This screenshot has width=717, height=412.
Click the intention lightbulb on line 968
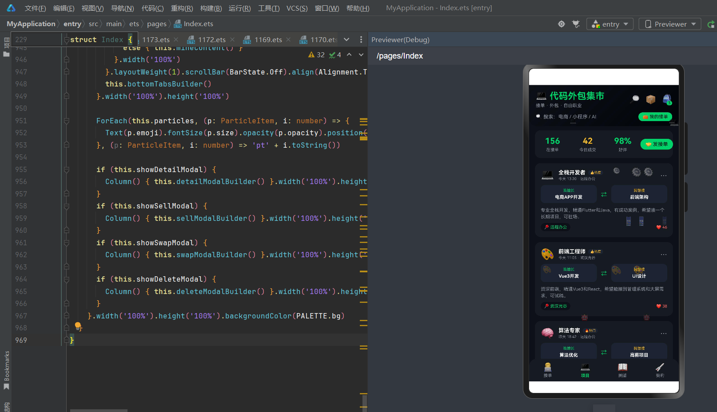78,326
